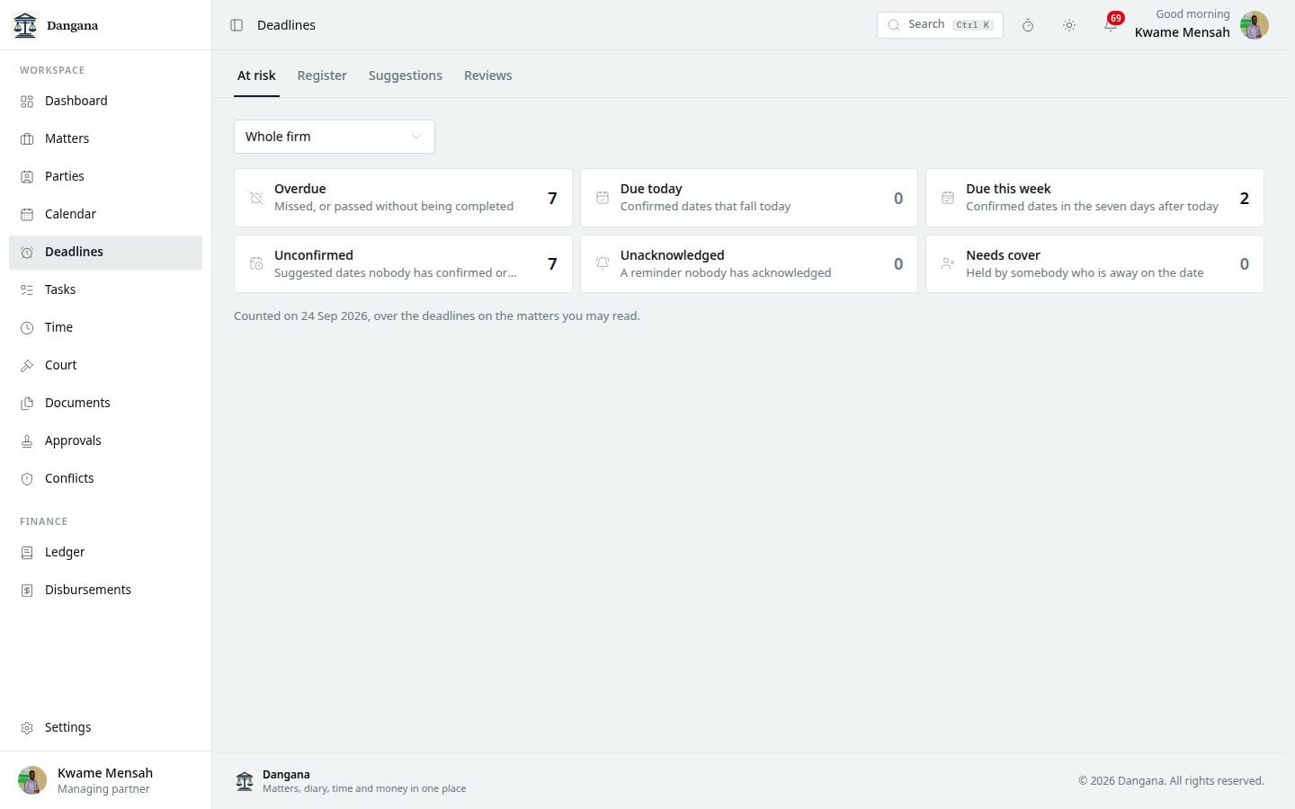Viewport: 1295px width, 809px height.
Task: Click the Dashboard grid icon
Action: pyautogui.click(x=27, y=102)
